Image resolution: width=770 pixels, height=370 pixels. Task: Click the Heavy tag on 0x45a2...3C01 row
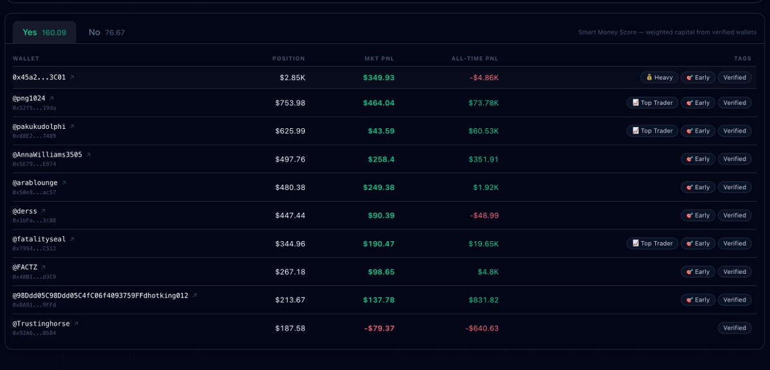(x=659, y=77)
